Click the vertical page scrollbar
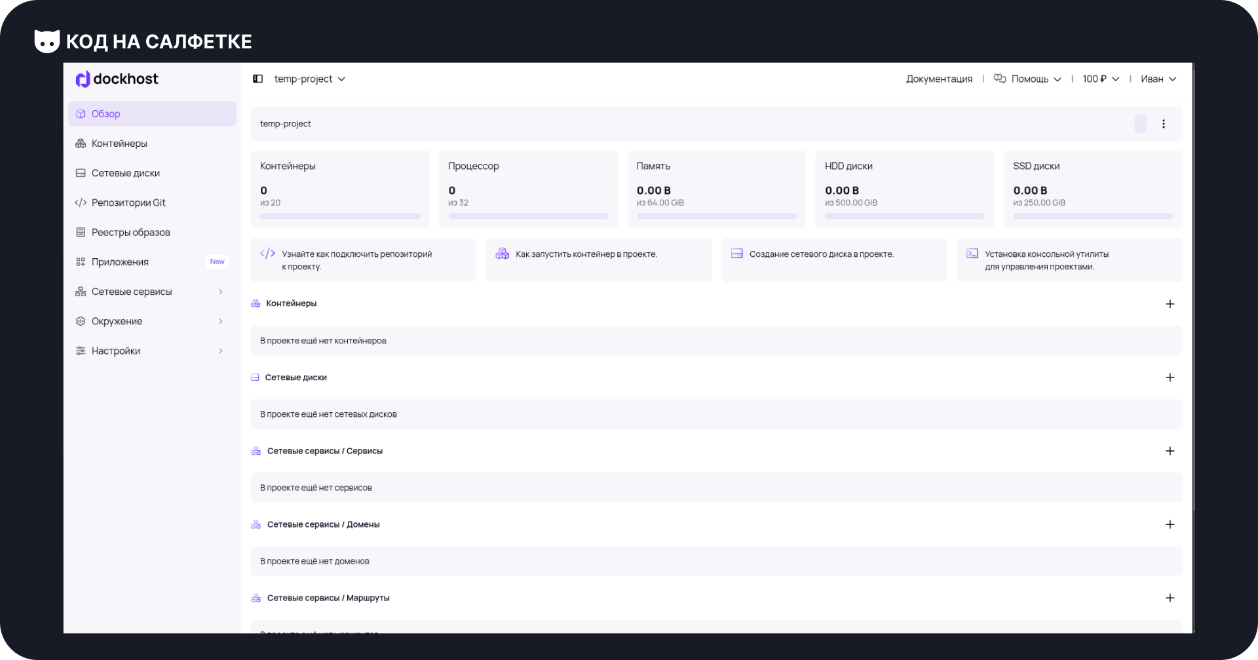Screen dimensions: 1258x660 click(x=1193, y=288)
